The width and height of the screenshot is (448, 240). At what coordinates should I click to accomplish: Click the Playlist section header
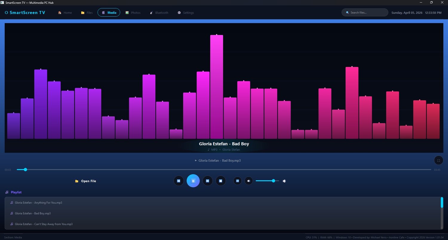click(x=13, y=192)
